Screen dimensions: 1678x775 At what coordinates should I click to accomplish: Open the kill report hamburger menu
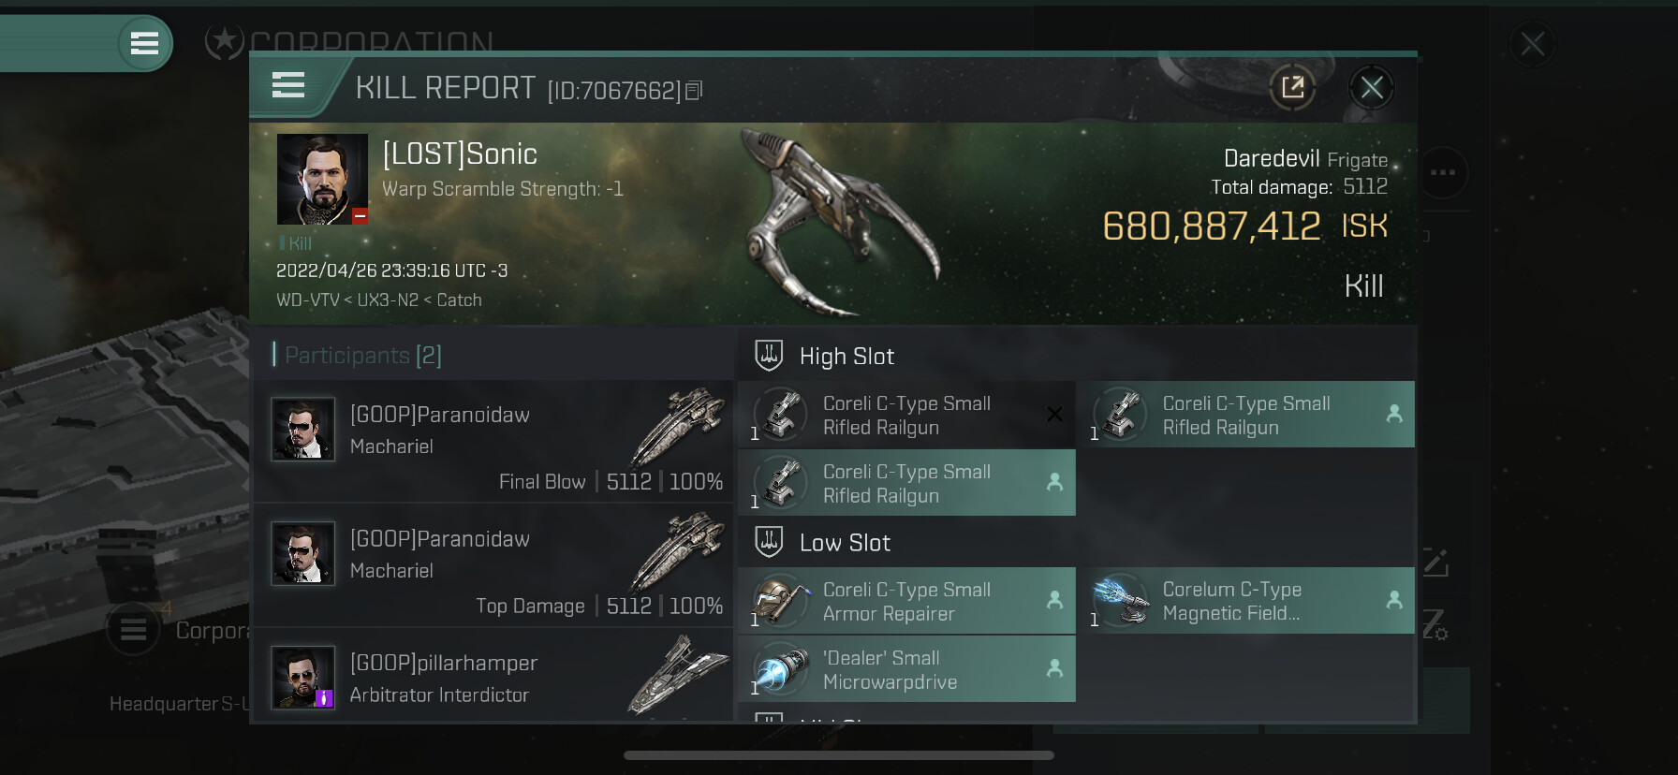click(288, 86)
